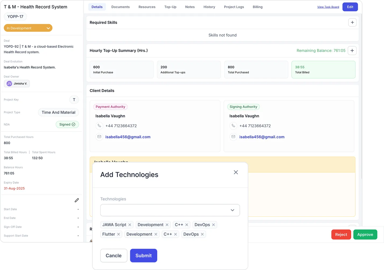
Task: Click the Approve button
Action: coord(365,234)
